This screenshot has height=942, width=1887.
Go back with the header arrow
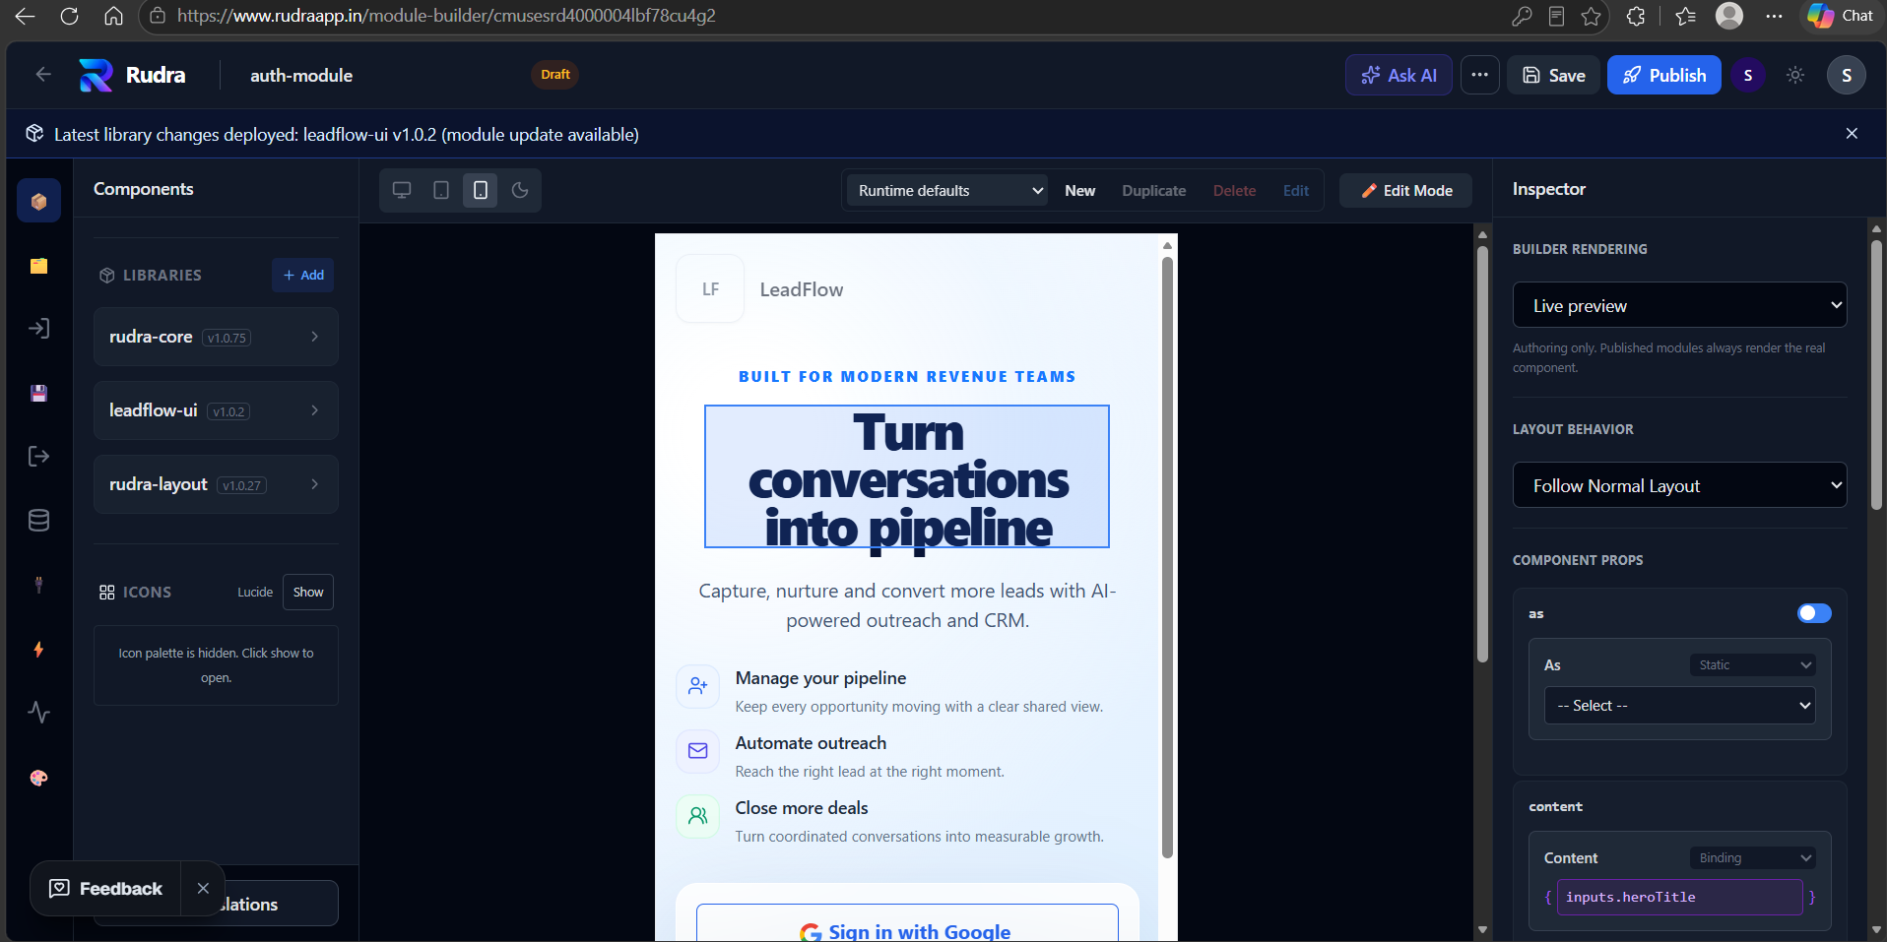click(x=43, y=75)
